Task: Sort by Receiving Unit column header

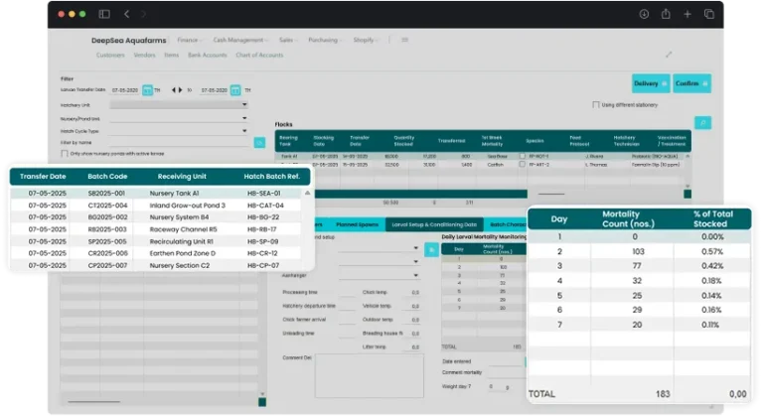Action: tap(182, 176)
